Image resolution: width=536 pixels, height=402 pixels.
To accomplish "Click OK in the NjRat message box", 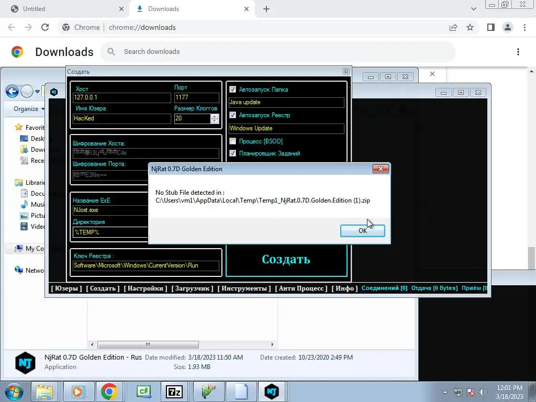I will 362,230.
